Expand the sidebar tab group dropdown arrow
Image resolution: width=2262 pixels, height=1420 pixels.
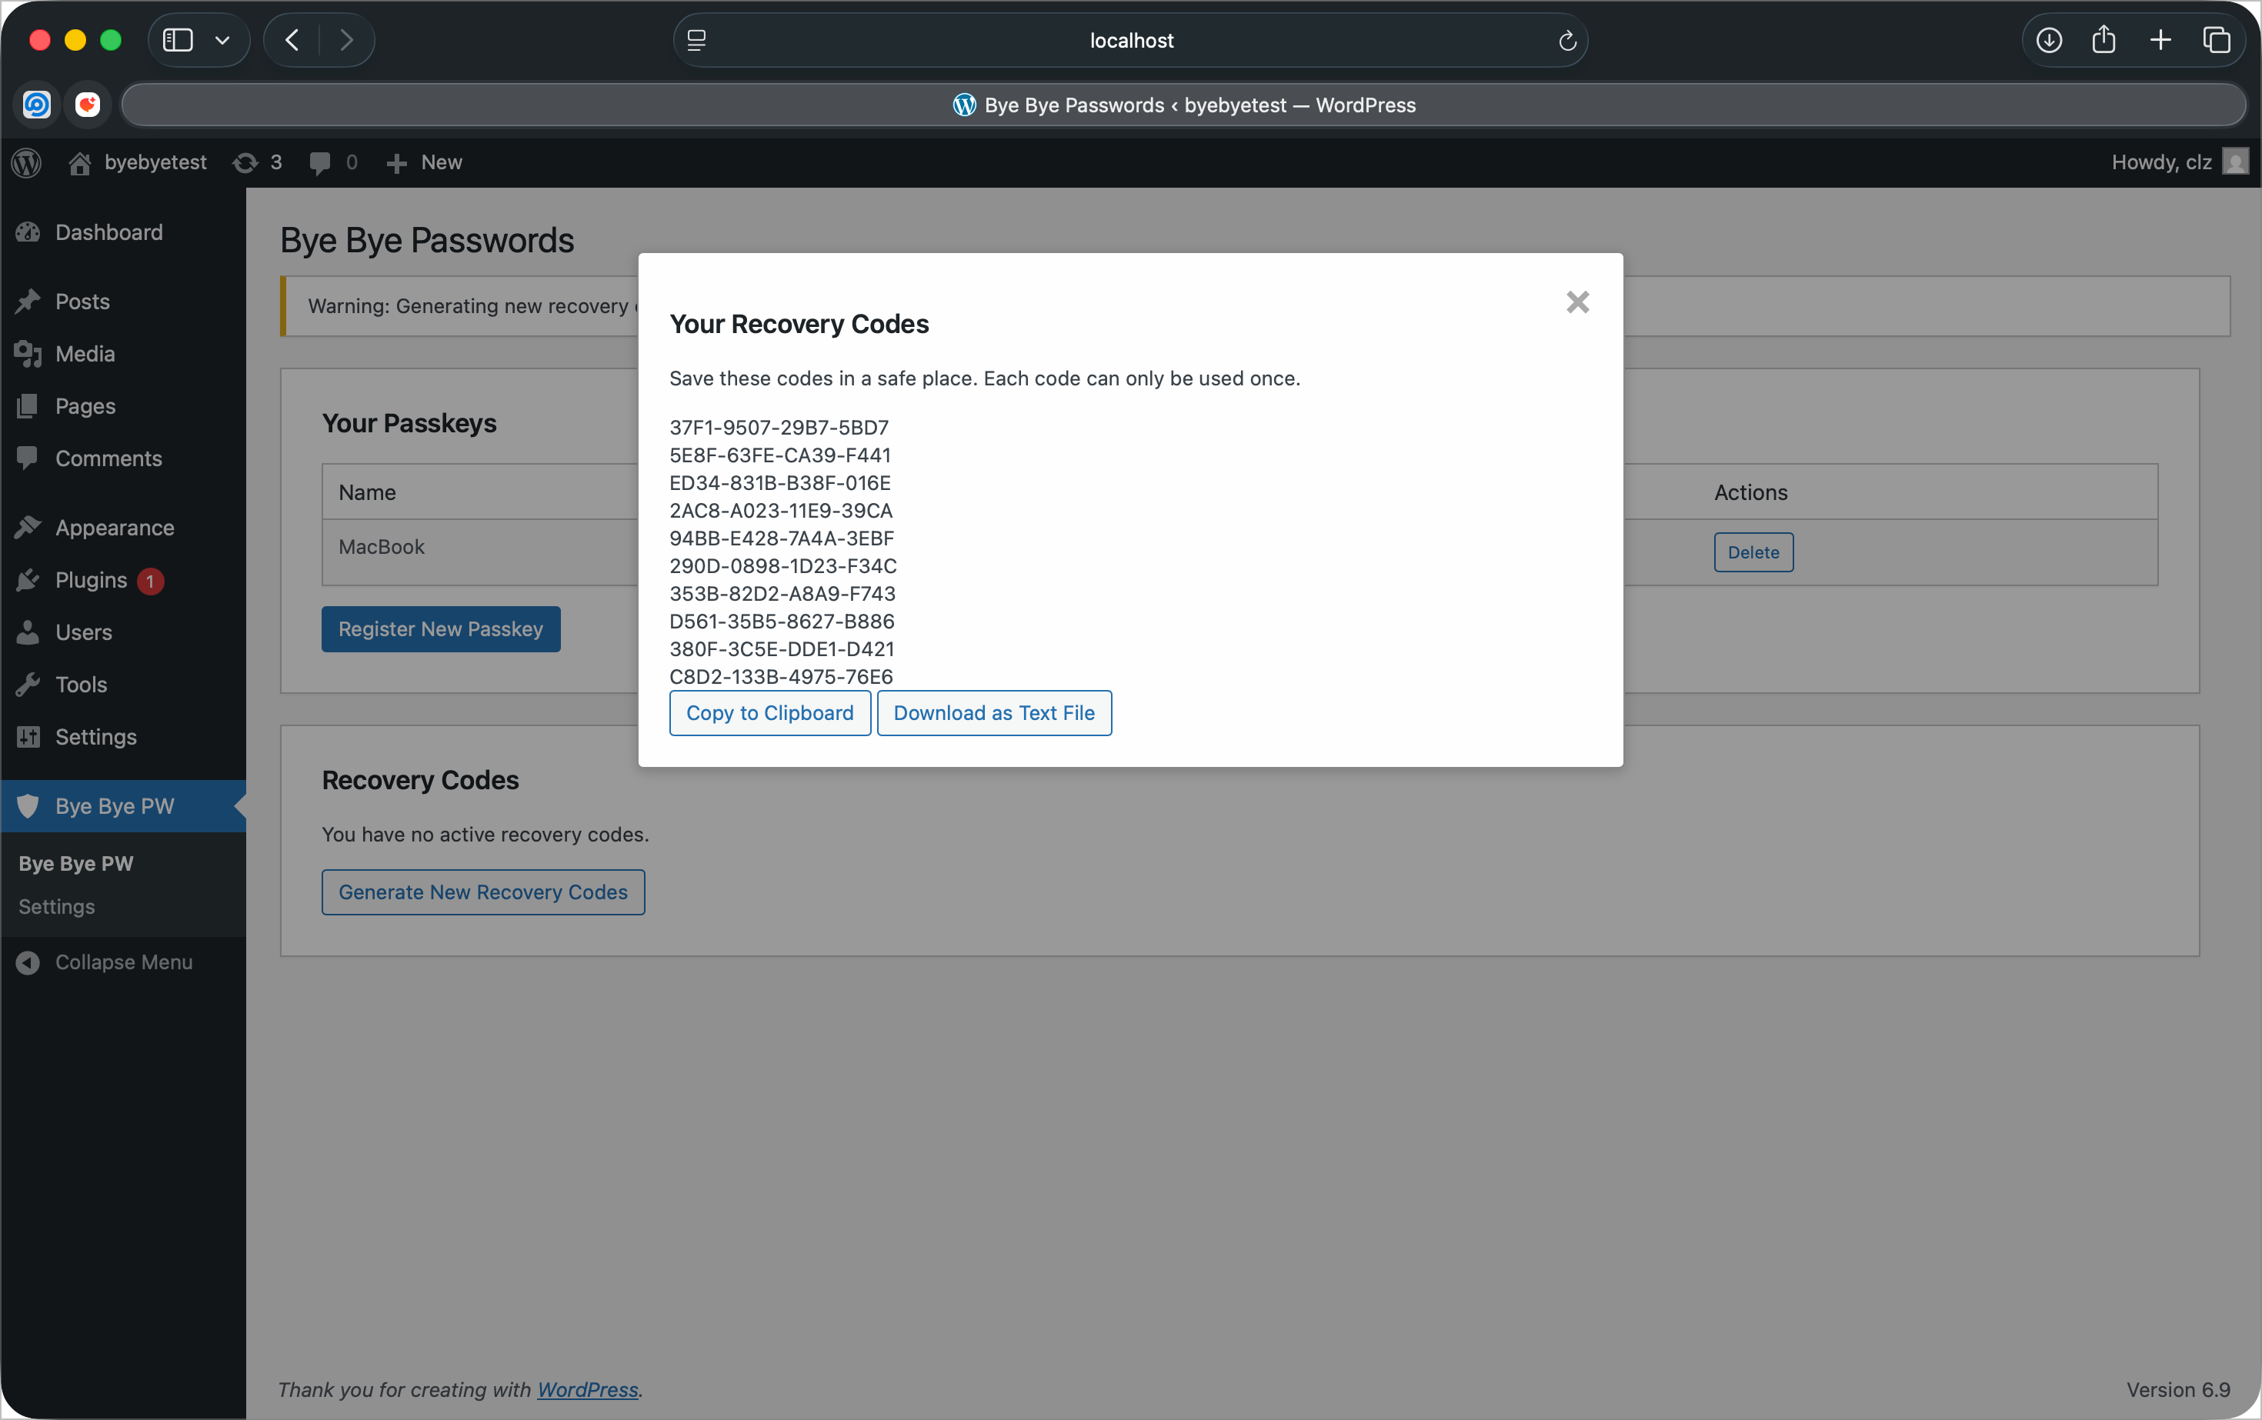coord(222,40)
